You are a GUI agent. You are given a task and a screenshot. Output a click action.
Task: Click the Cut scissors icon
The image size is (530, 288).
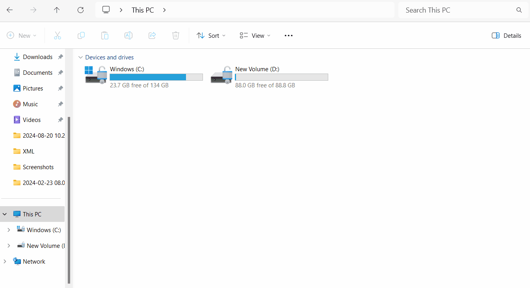click(x=58, y=35)
